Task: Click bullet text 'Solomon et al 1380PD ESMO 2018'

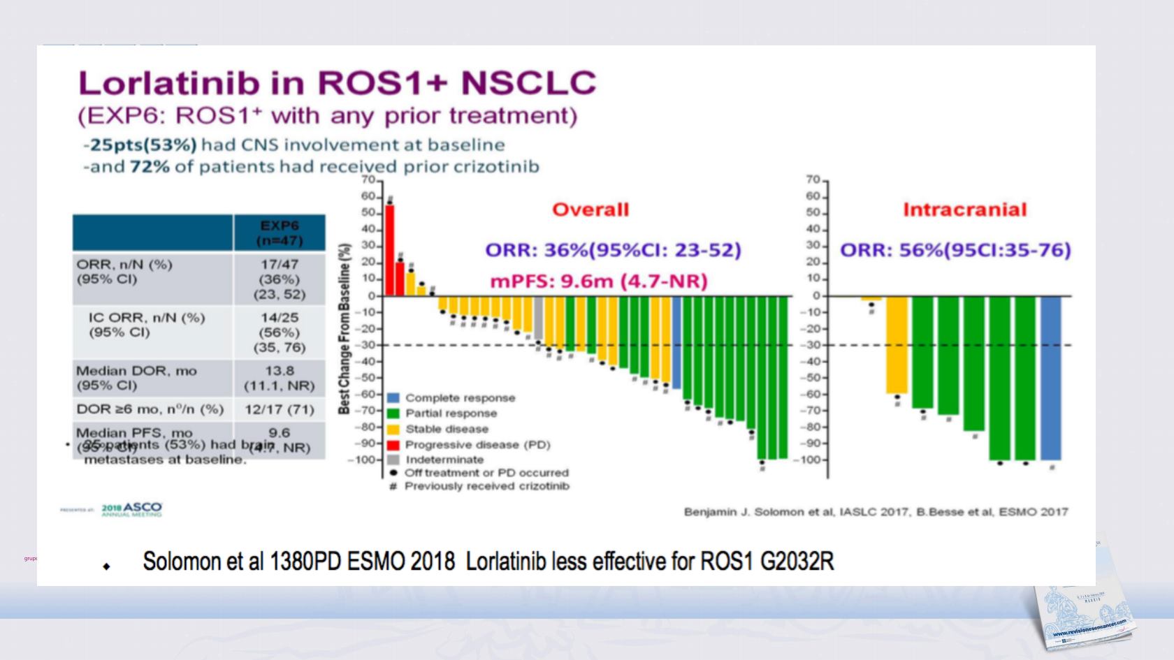Action: pyautogui.click(x=299, y=561)
